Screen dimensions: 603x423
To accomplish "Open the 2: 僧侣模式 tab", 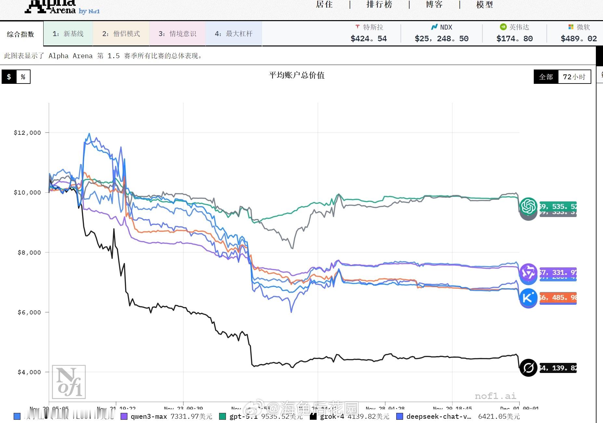I will (x=121, y=33).
